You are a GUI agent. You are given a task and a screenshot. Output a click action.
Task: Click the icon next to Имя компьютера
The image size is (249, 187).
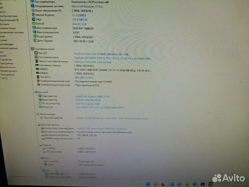tap(34, 28)
